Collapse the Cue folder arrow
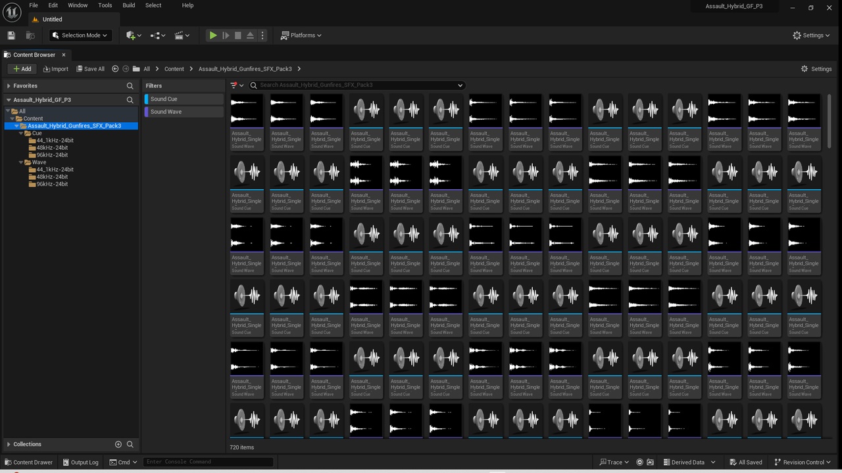 21,133
